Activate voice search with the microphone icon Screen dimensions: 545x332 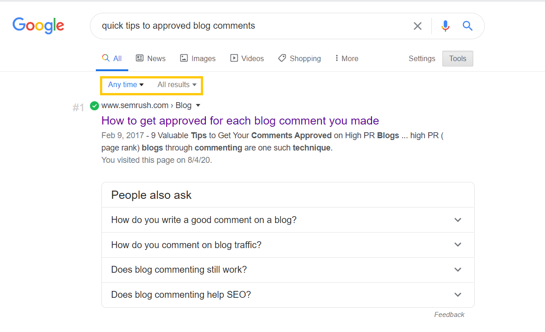point(445,26)
